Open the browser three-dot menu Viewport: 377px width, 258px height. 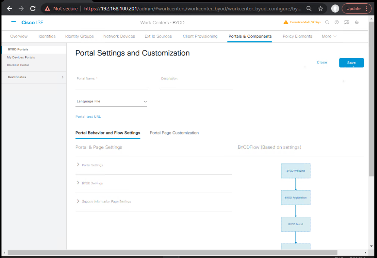pos(367,9)
